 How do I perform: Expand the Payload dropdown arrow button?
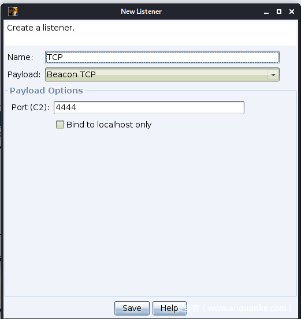pos(273,75)
